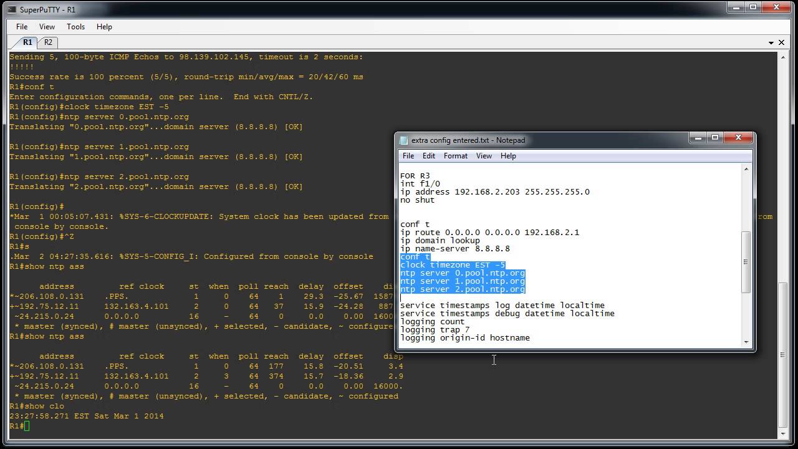Open Notepad's View menu
The height and width of the screenshot is (449, 798).
point(484,156)
